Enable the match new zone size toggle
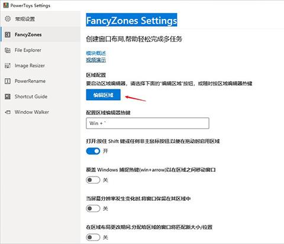The image size is (284, 244). coord(93,237)
